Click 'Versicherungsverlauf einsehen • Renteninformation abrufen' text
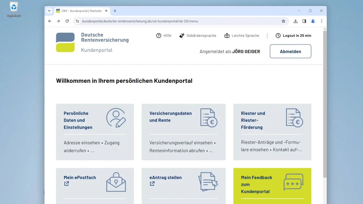This screenshot has width=363, height=204. [183, 147]
